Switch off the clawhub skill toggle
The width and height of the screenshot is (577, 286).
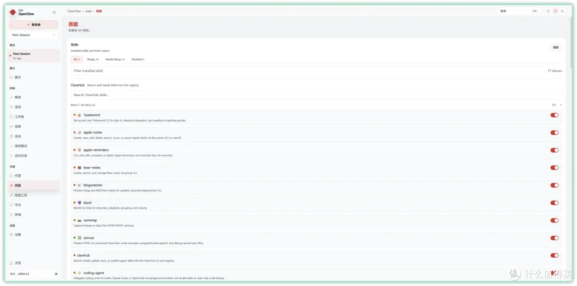point(554,256)
